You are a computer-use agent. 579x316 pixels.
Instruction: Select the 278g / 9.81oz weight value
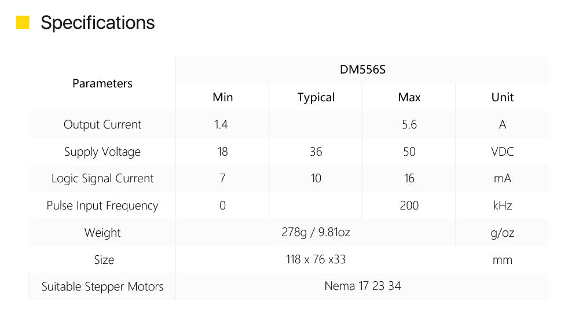tap(316, 233)
